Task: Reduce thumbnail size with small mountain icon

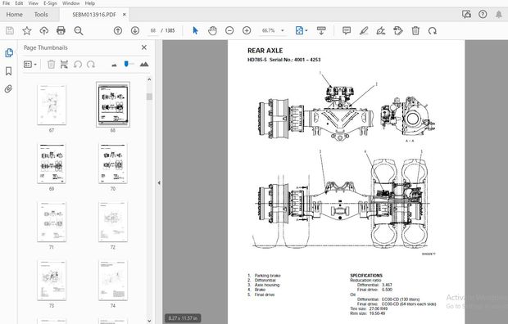Action: pos(114,65)
